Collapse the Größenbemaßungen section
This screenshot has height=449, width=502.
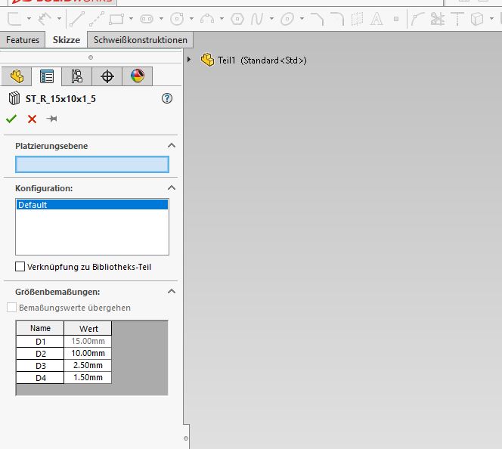click(172, 292)
